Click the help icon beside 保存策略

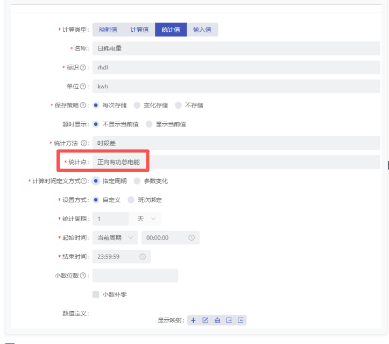click(83, 106)
